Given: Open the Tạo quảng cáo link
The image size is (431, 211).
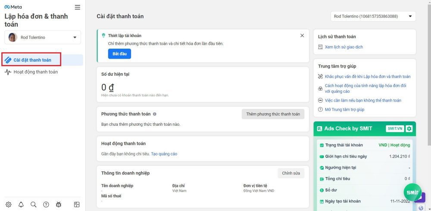Looking at the screenshot, I should [x=164, y=154].
